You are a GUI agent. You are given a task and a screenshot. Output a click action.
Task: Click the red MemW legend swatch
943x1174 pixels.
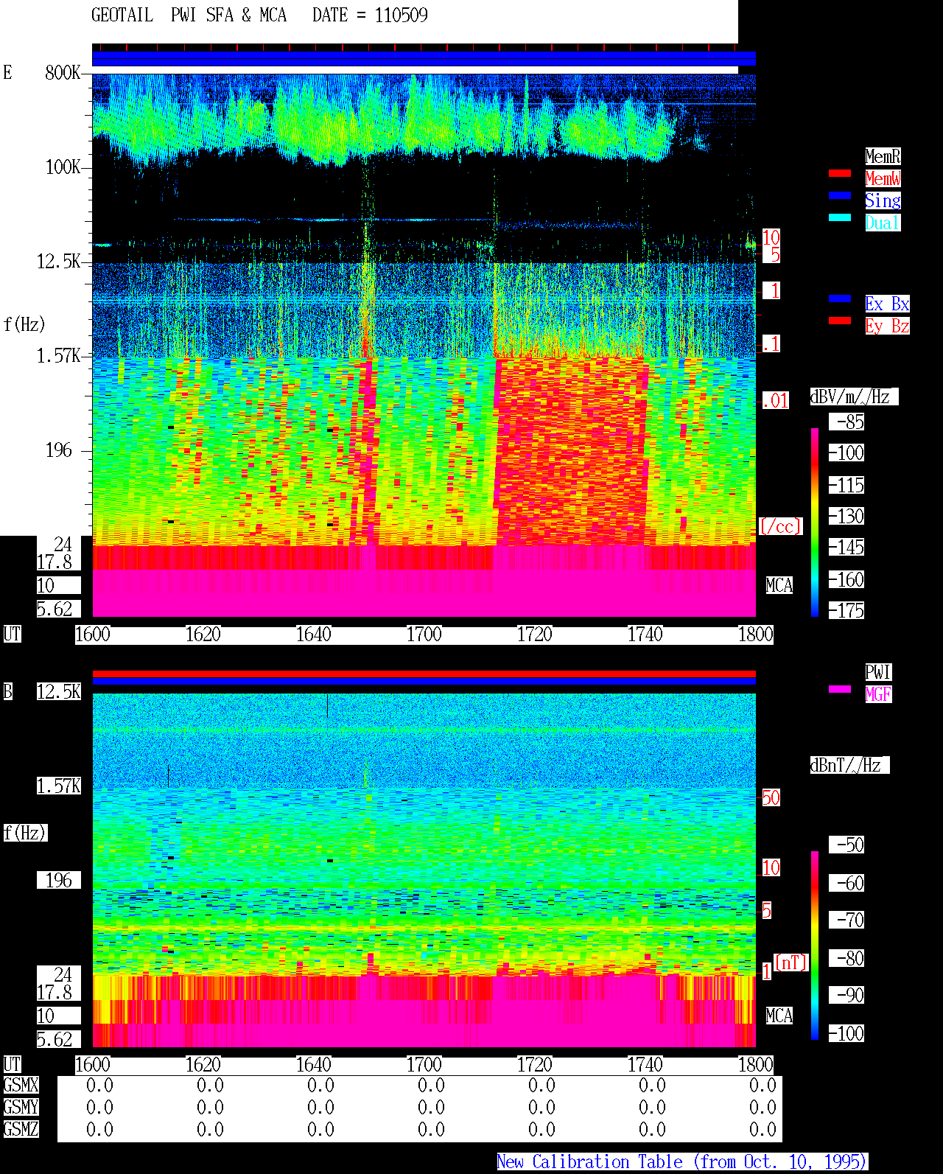(840, 174)
